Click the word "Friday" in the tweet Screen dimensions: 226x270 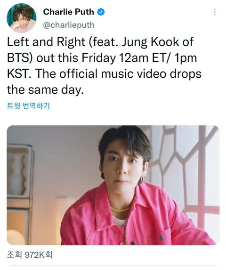pyautogui.click(x=98, y=58)
